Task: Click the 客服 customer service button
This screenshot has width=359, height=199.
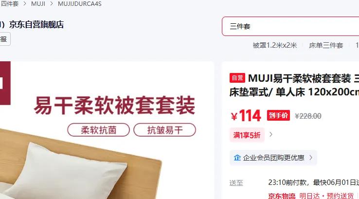Action: [x=4, y=39]
